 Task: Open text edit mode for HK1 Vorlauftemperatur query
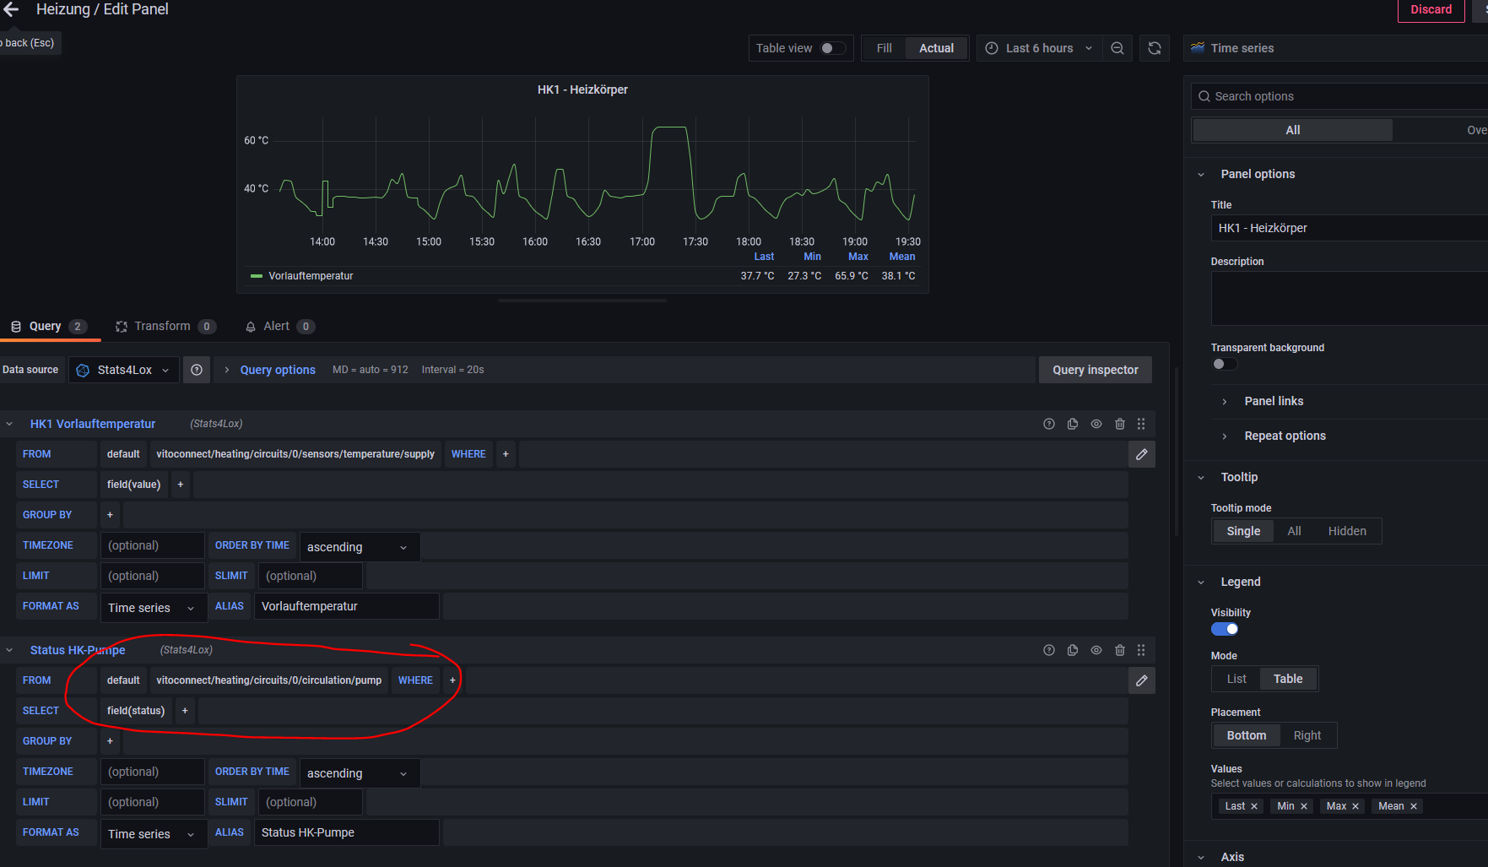(1141, 454)
